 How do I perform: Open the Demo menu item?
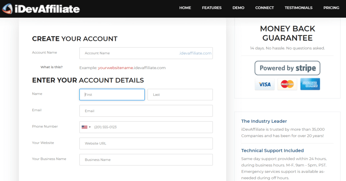tap(238, 8)
